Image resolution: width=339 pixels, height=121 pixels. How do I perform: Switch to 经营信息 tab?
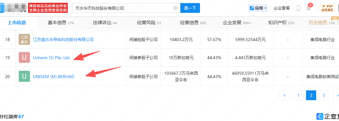[x=193, y=23]
